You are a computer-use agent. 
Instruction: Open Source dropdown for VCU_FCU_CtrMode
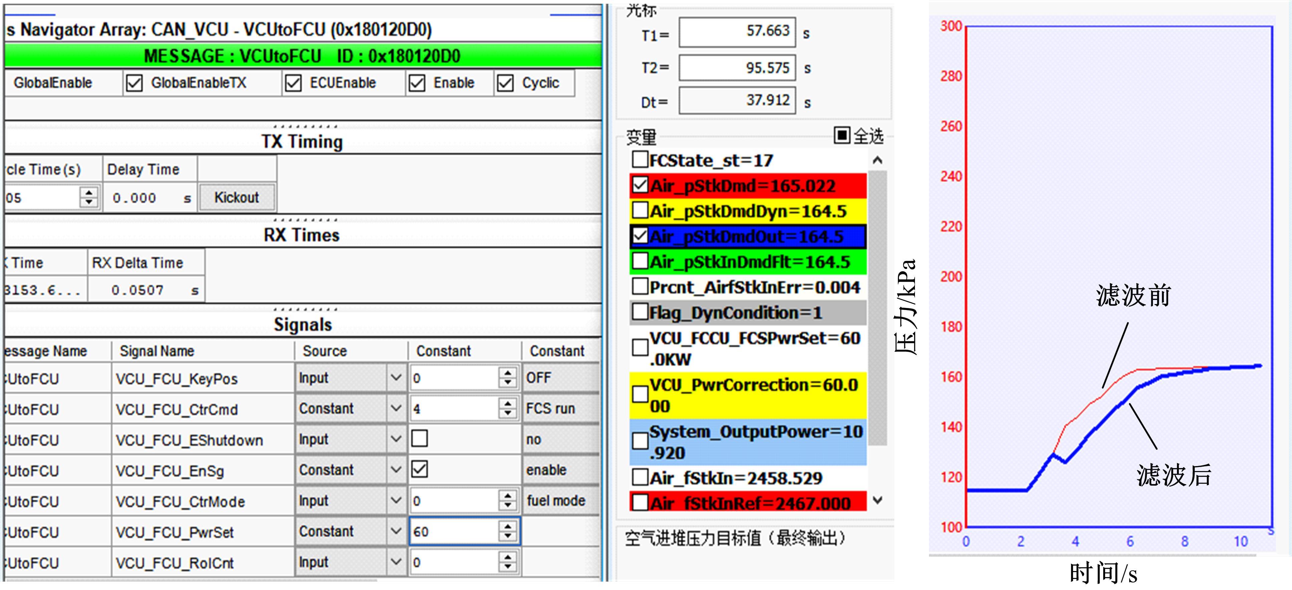(396, 500)
